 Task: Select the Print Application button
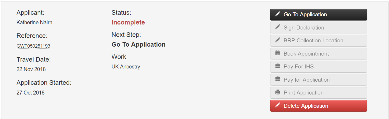coord(319,93)
